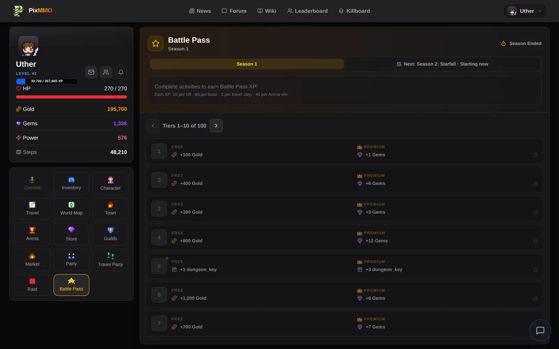This screenshot has width=559, height=349.
Task: Open the Inventory panel
Action: [x=71, y=183]
